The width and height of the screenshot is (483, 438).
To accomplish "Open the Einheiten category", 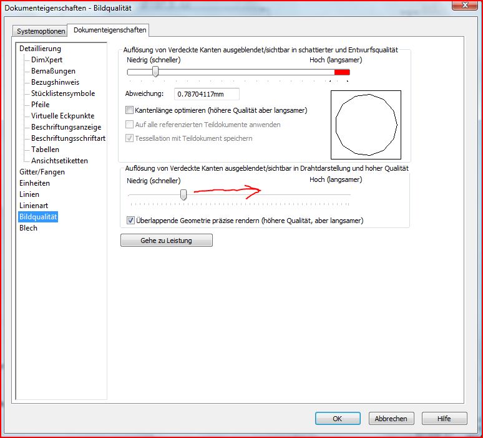I will 34,183.
